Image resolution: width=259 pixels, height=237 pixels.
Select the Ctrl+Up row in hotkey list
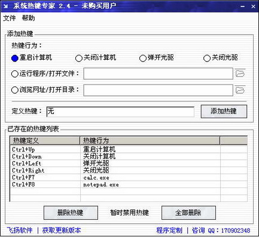pyautogui.click(x=129, y=149)
